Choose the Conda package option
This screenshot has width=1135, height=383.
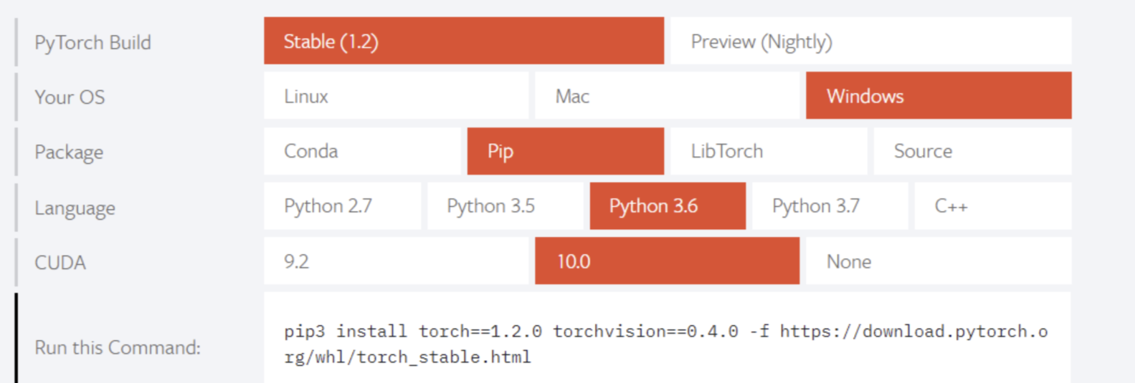362,151
